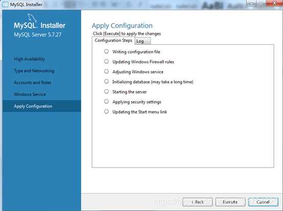Maximize the MySQL Installer window
This screenshot has width=283, height=211.
[x=261, y=3]
